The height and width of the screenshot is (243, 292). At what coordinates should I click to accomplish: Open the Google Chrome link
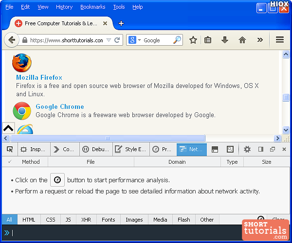pos(60,106)
